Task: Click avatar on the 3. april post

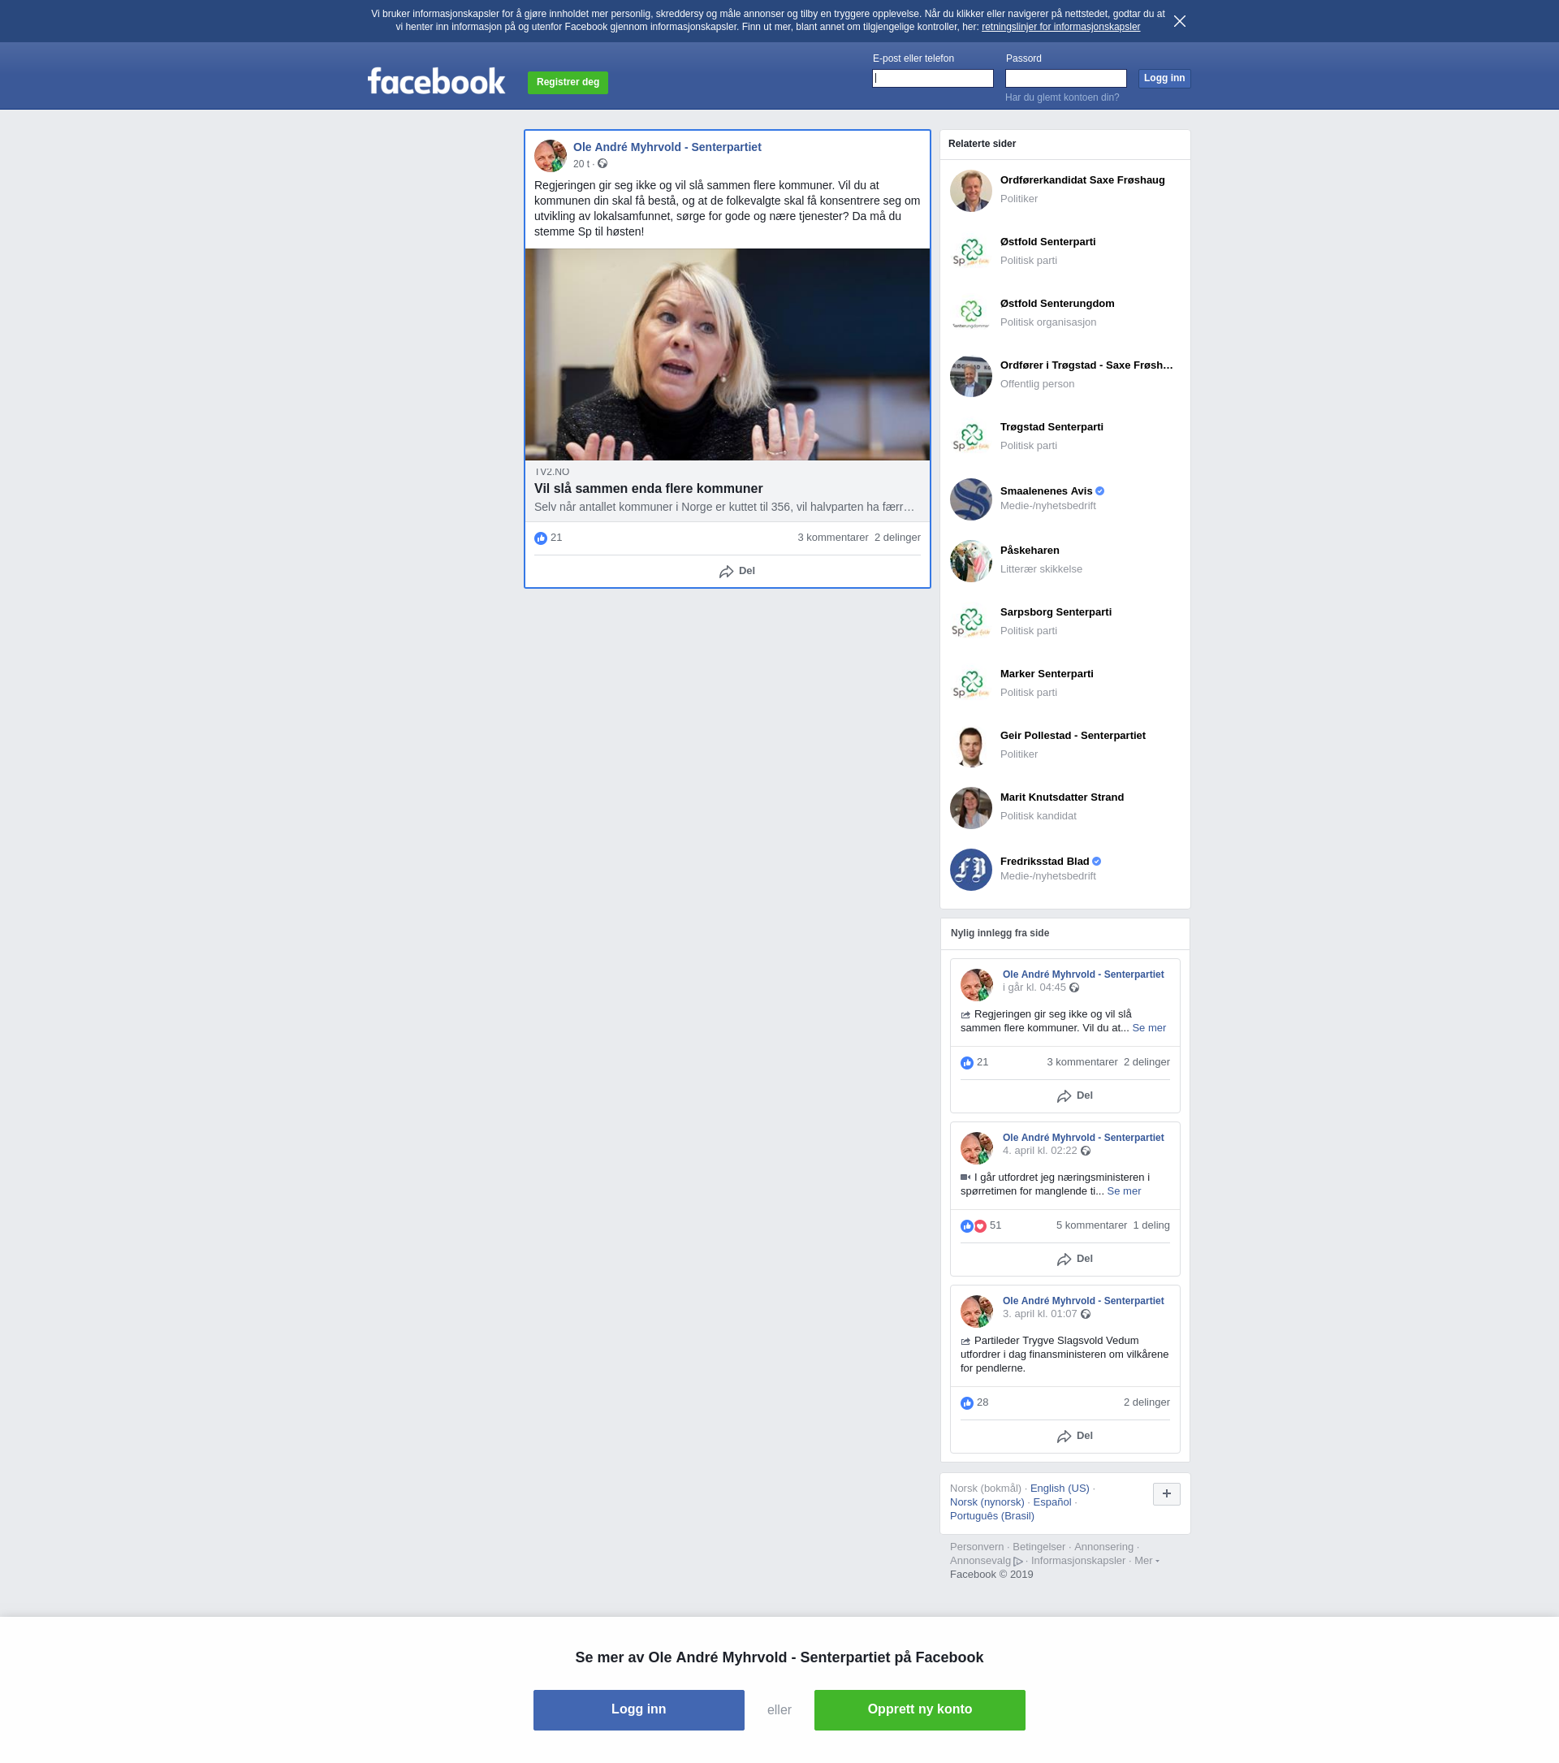Action: (976, 1311)
